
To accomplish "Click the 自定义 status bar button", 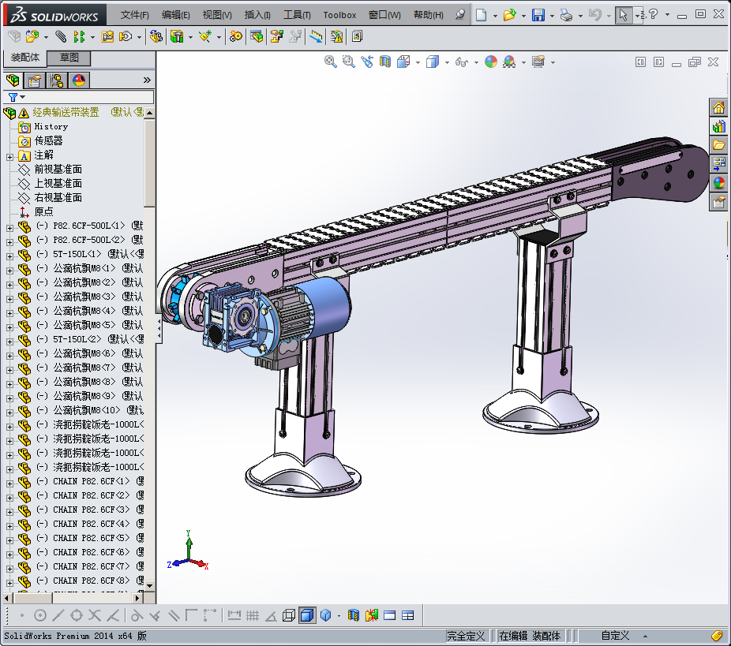I will (x=615, y=635).
